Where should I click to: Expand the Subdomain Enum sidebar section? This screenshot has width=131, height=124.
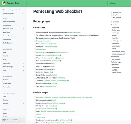[x=23, y=29]
